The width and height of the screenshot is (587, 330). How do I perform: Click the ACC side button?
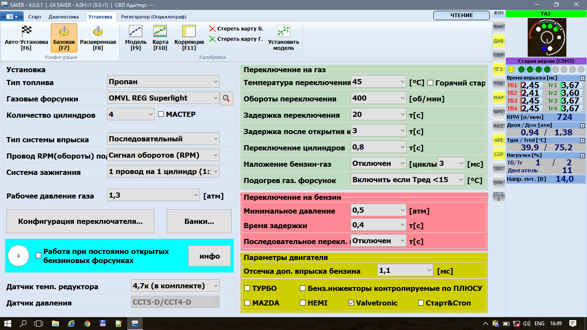[x=498, y=126]
